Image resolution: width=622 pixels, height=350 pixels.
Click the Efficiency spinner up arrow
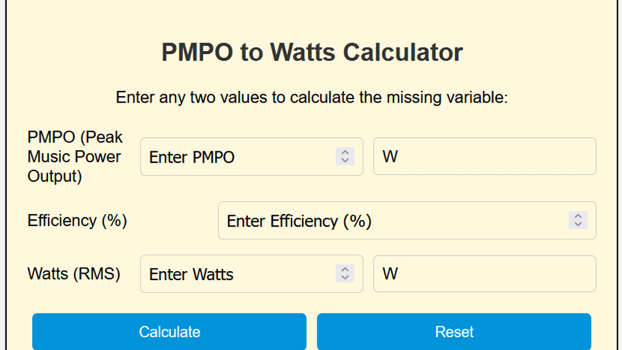point(578,217)
